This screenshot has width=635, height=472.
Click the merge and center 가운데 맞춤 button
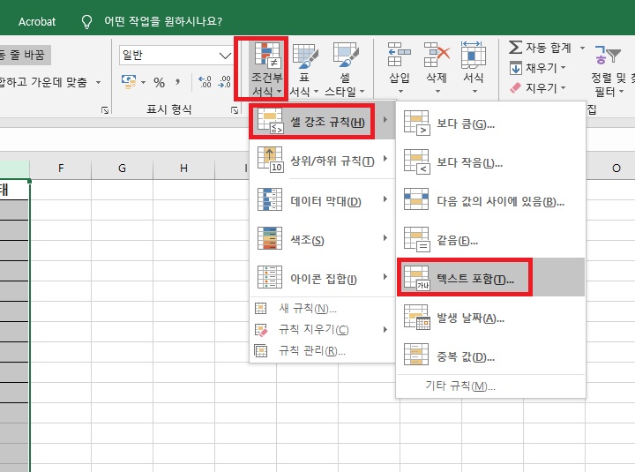43,82
